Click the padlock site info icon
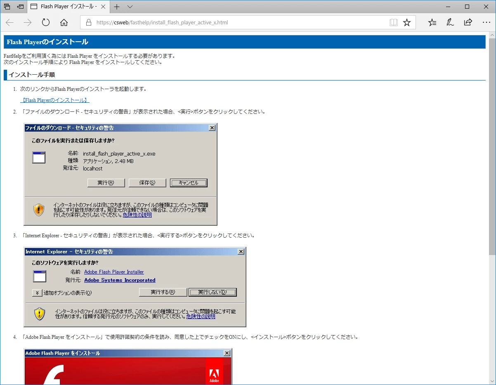This screenshot has width=496, height=385. coord(88,23)
